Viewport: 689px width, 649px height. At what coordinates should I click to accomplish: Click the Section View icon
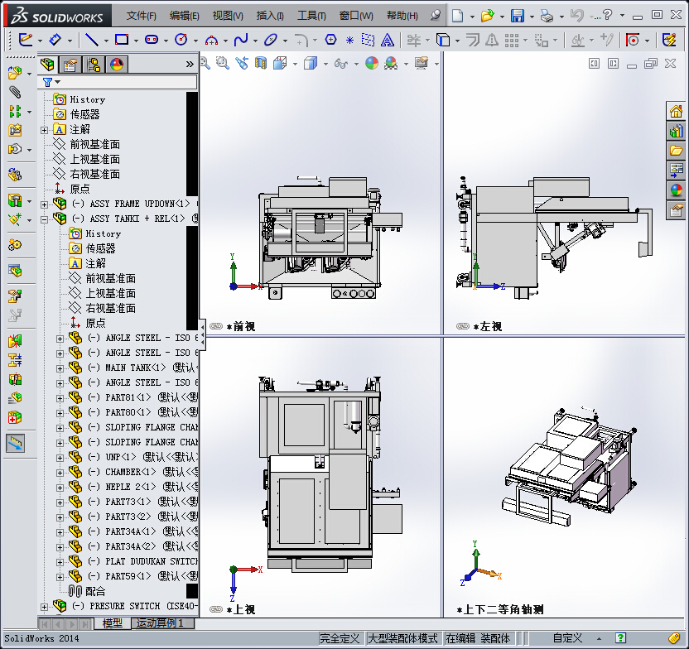[x=261, y=63]
